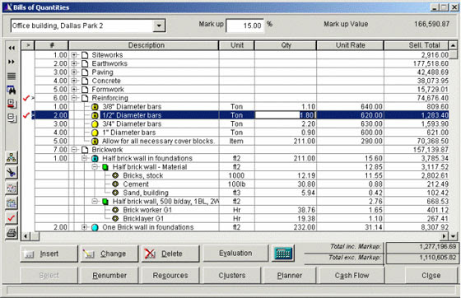Click the collapse-levels stacked pages icon

[12, 118]
